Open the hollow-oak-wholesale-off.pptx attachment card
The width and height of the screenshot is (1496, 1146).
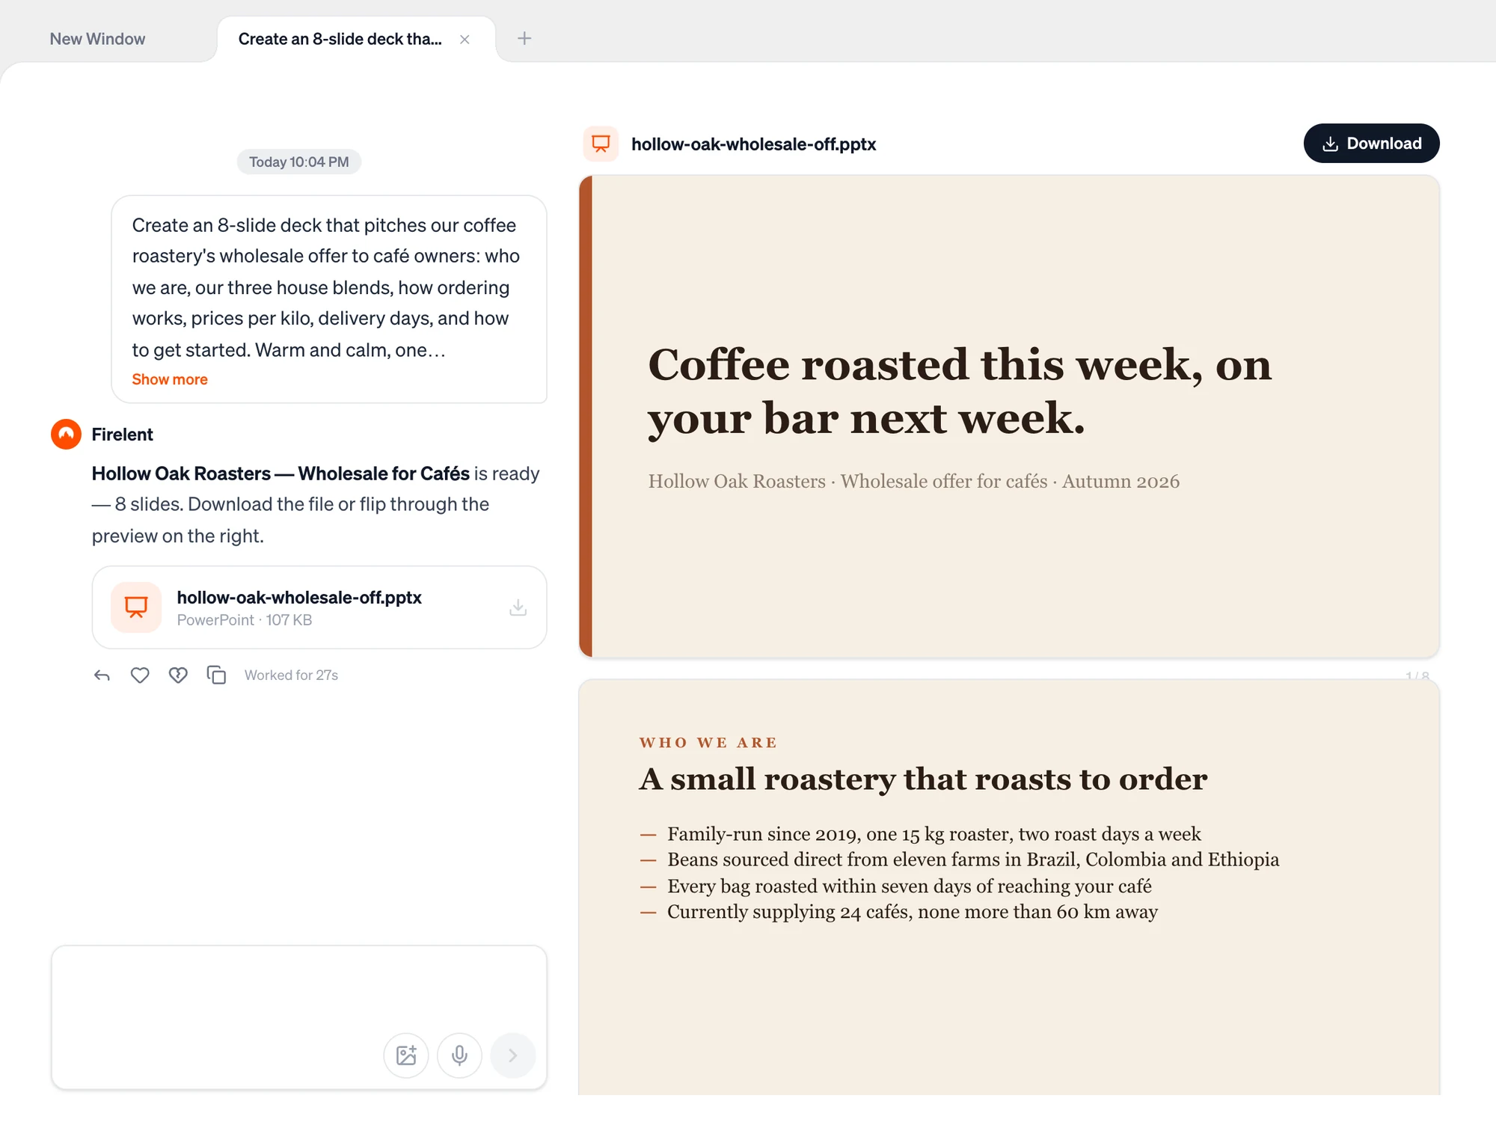(319, 607)
